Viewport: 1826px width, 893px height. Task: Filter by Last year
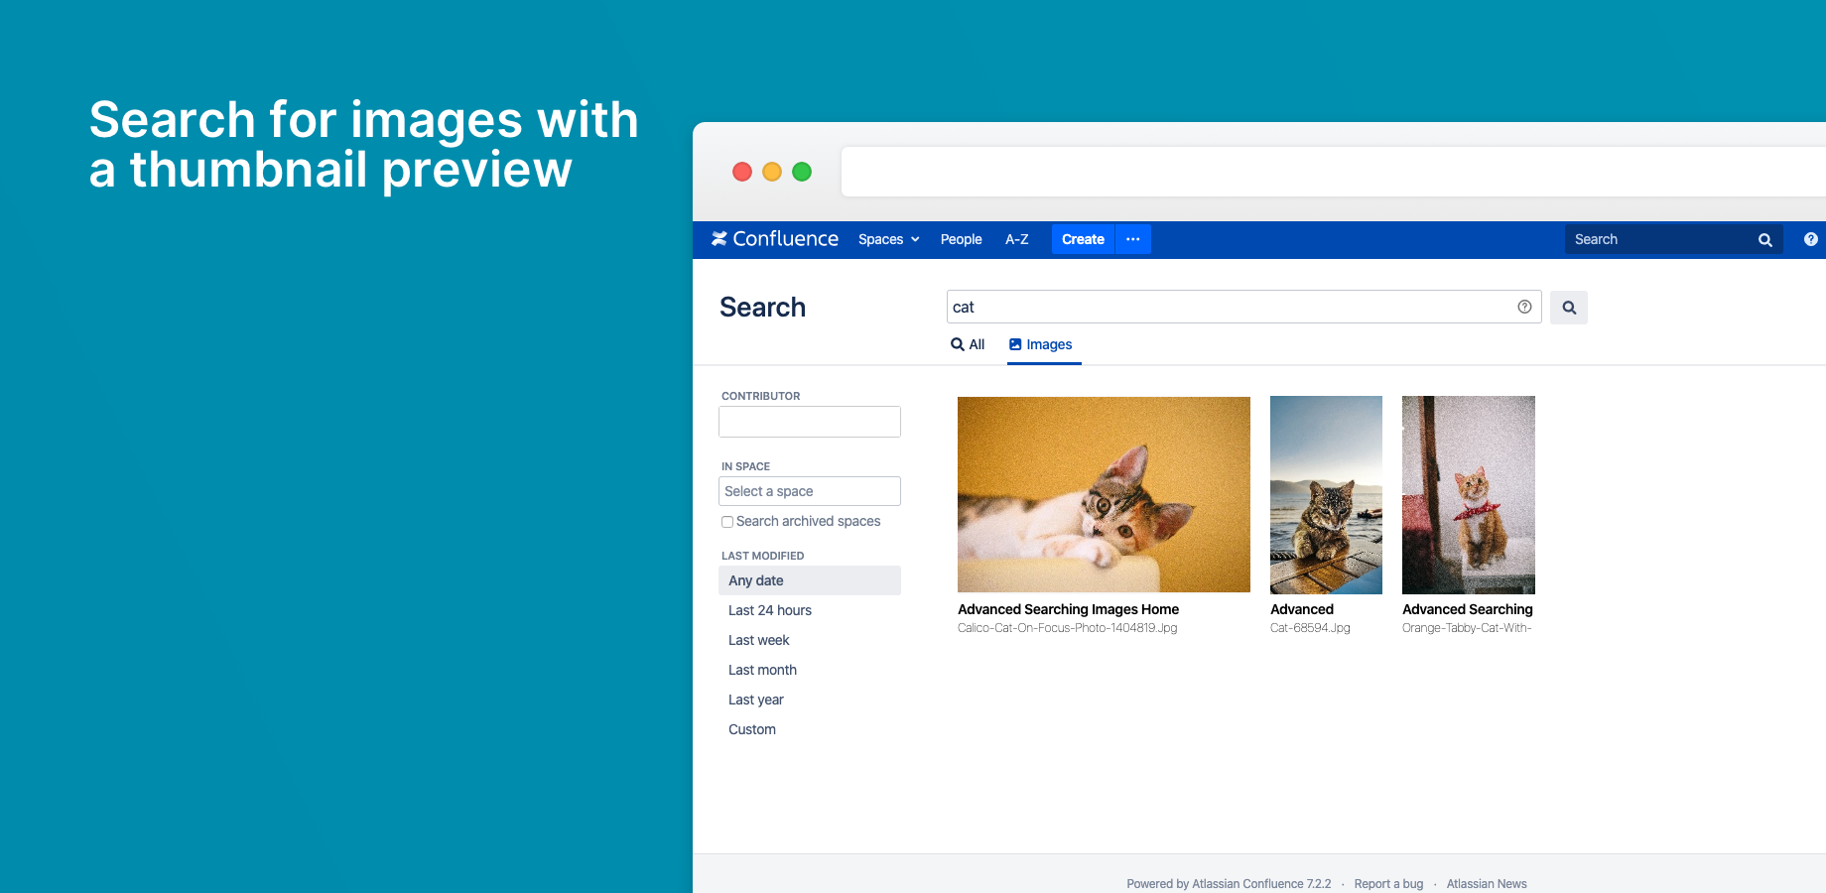[756, 700]
